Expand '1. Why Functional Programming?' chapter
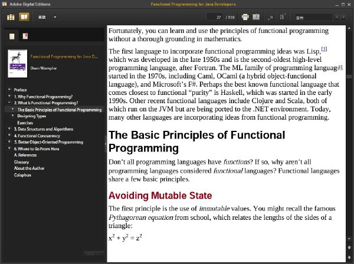Screen dimensions: 354x264 pyautogui.click(x=9, y=96)
